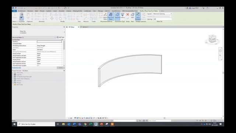Click the Path tool in ribbon
The width and height of the screenshot is (236, 133).
[x=132, y=16]
